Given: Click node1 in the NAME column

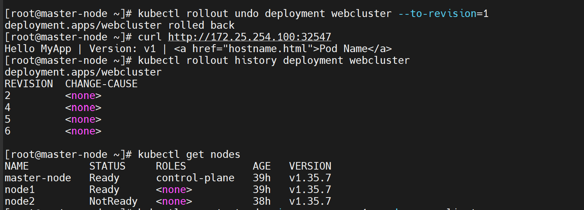Looking at the screenshot, I should point(20,190).
